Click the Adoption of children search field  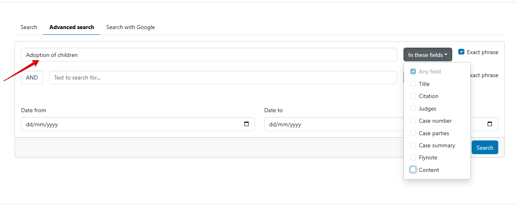pos(209,55)
